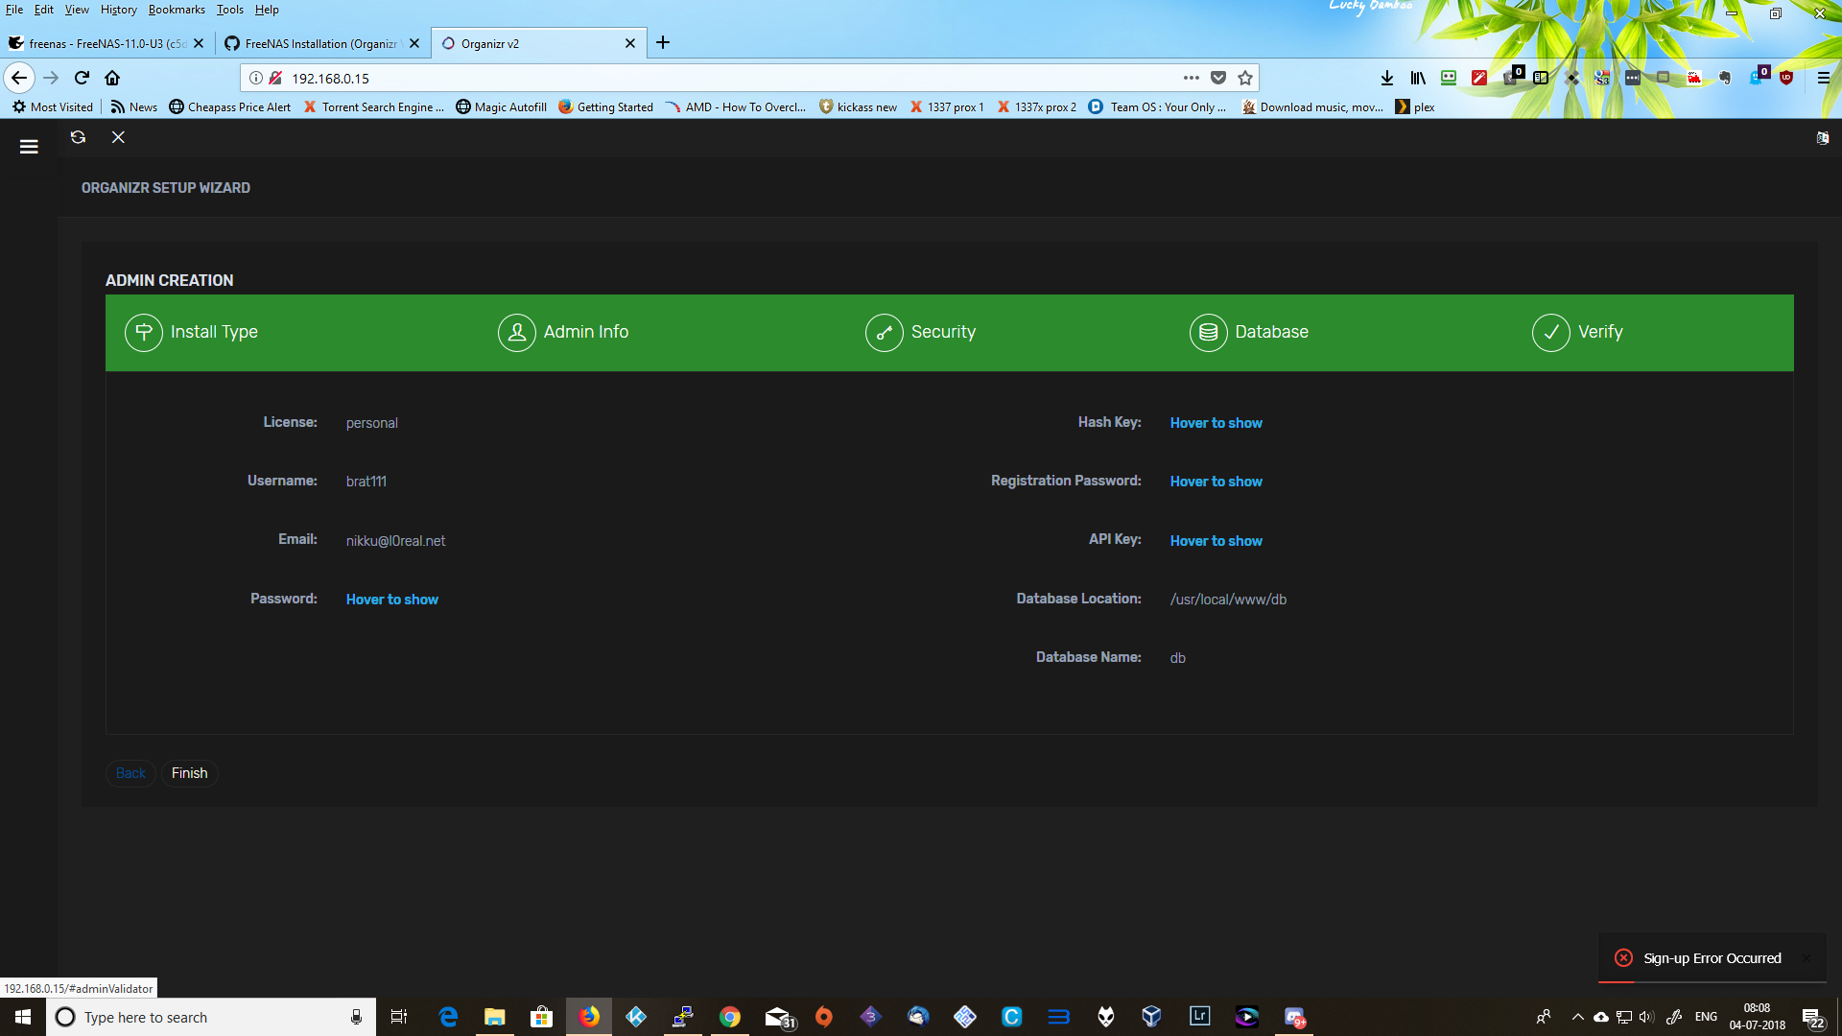The image size is (1842, 1036).
Task: Reveal the API Key value
Action: 1216,541
